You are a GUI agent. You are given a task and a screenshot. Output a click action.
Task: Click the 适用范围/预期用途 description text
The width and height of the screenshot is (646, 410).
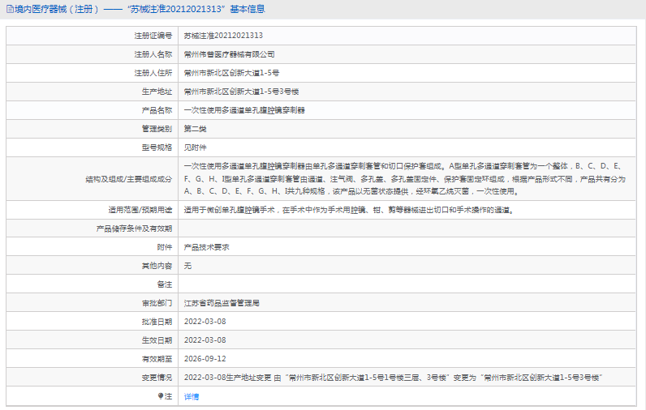349,210
